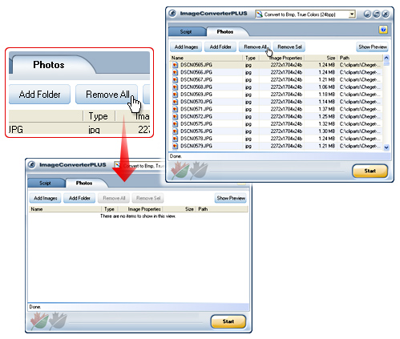
Task: Click the ImageConverterPLUS logo icon in top window
Action: (172, 14)
